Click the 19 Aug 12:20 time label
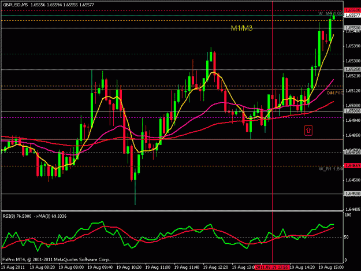 [x=215, y=268]
